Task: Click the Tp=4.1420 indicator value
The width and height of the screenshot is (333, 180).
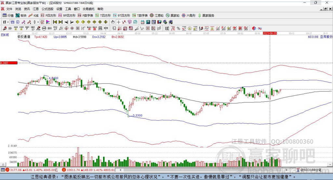Action: 41,37
